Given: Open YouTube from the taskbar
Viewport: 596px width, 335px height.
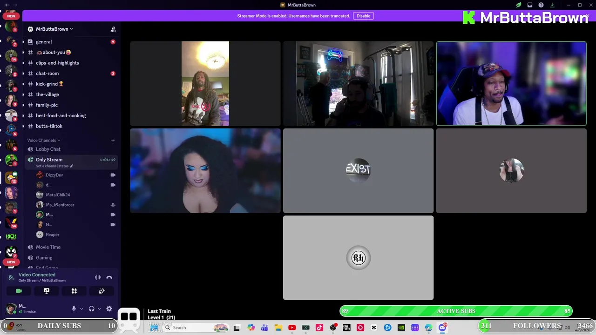Looking at the screenshot, I should click(292, 328).
